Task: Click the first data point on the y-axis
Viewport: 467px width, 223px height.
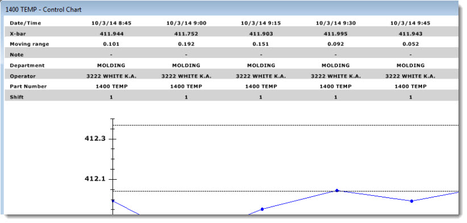Action: tap(113, 201)
